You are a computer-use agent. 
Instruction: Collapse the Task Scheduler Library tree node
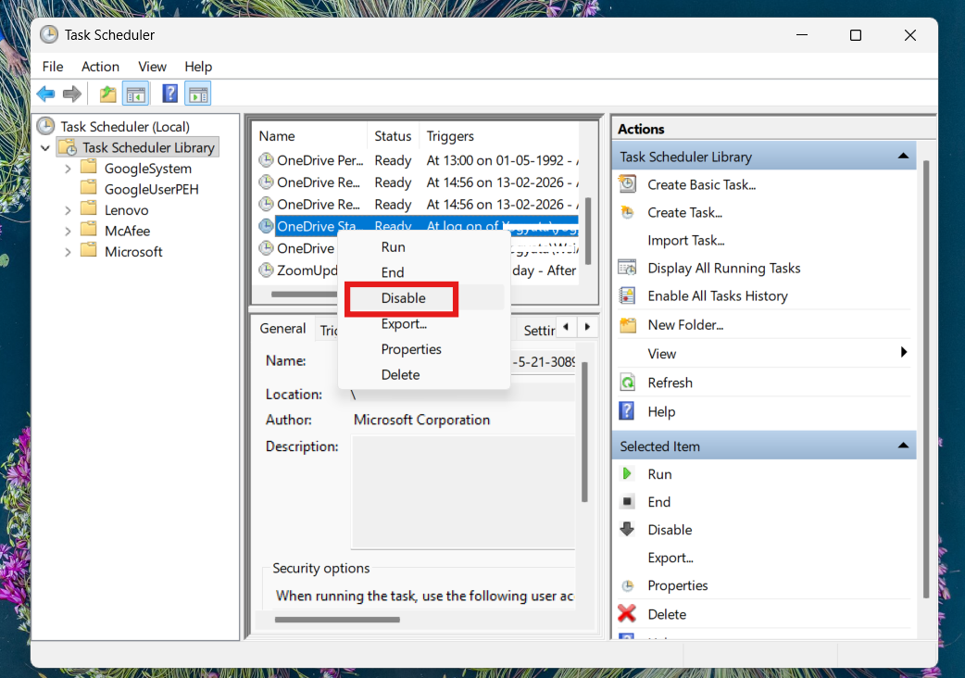point(44,146)
